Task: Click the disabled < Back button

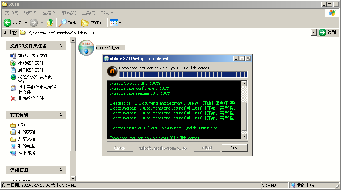Action: [207, 148]
